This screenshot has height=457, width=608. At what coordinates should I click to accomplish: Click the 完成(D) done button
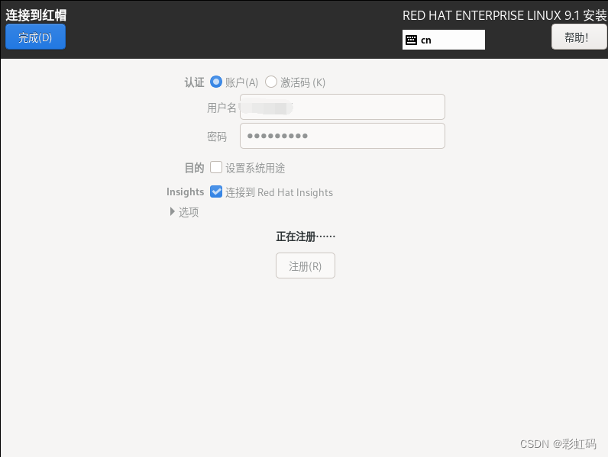pyautogui.click(x=35, y=37)
